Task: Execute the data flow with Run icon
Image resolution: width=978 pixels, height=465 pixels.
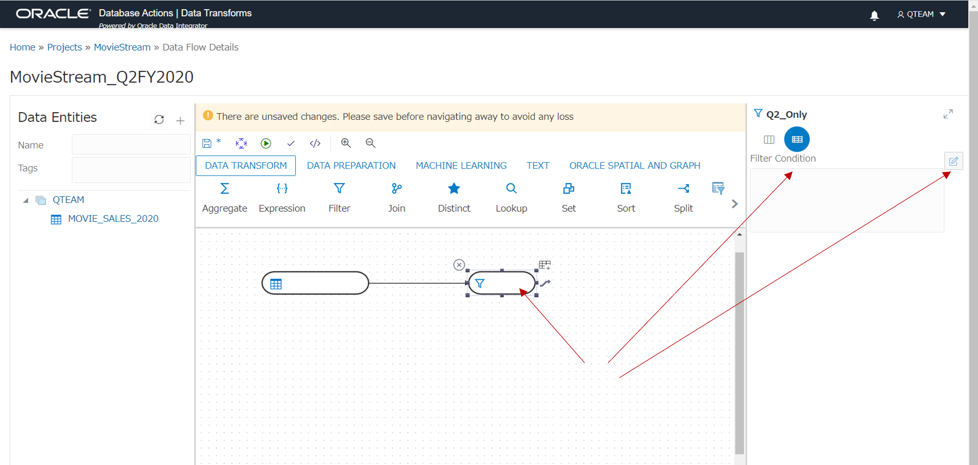Action: pos(266,143)
